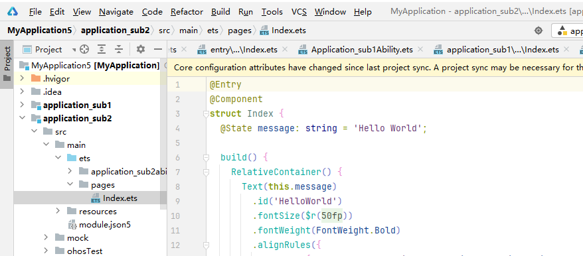Open the Edit menu
Image resolution: width=583 pixels, height=256 pixels.
[57, 12]
